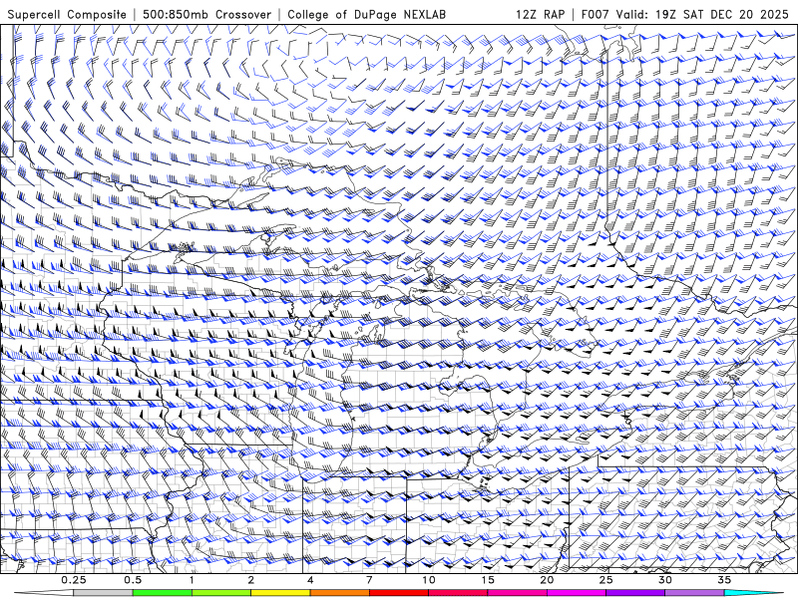Select the magenta legend swatch between 20 and 25
The width and height of the screenshot is (798, 598).
coord(577,593)
